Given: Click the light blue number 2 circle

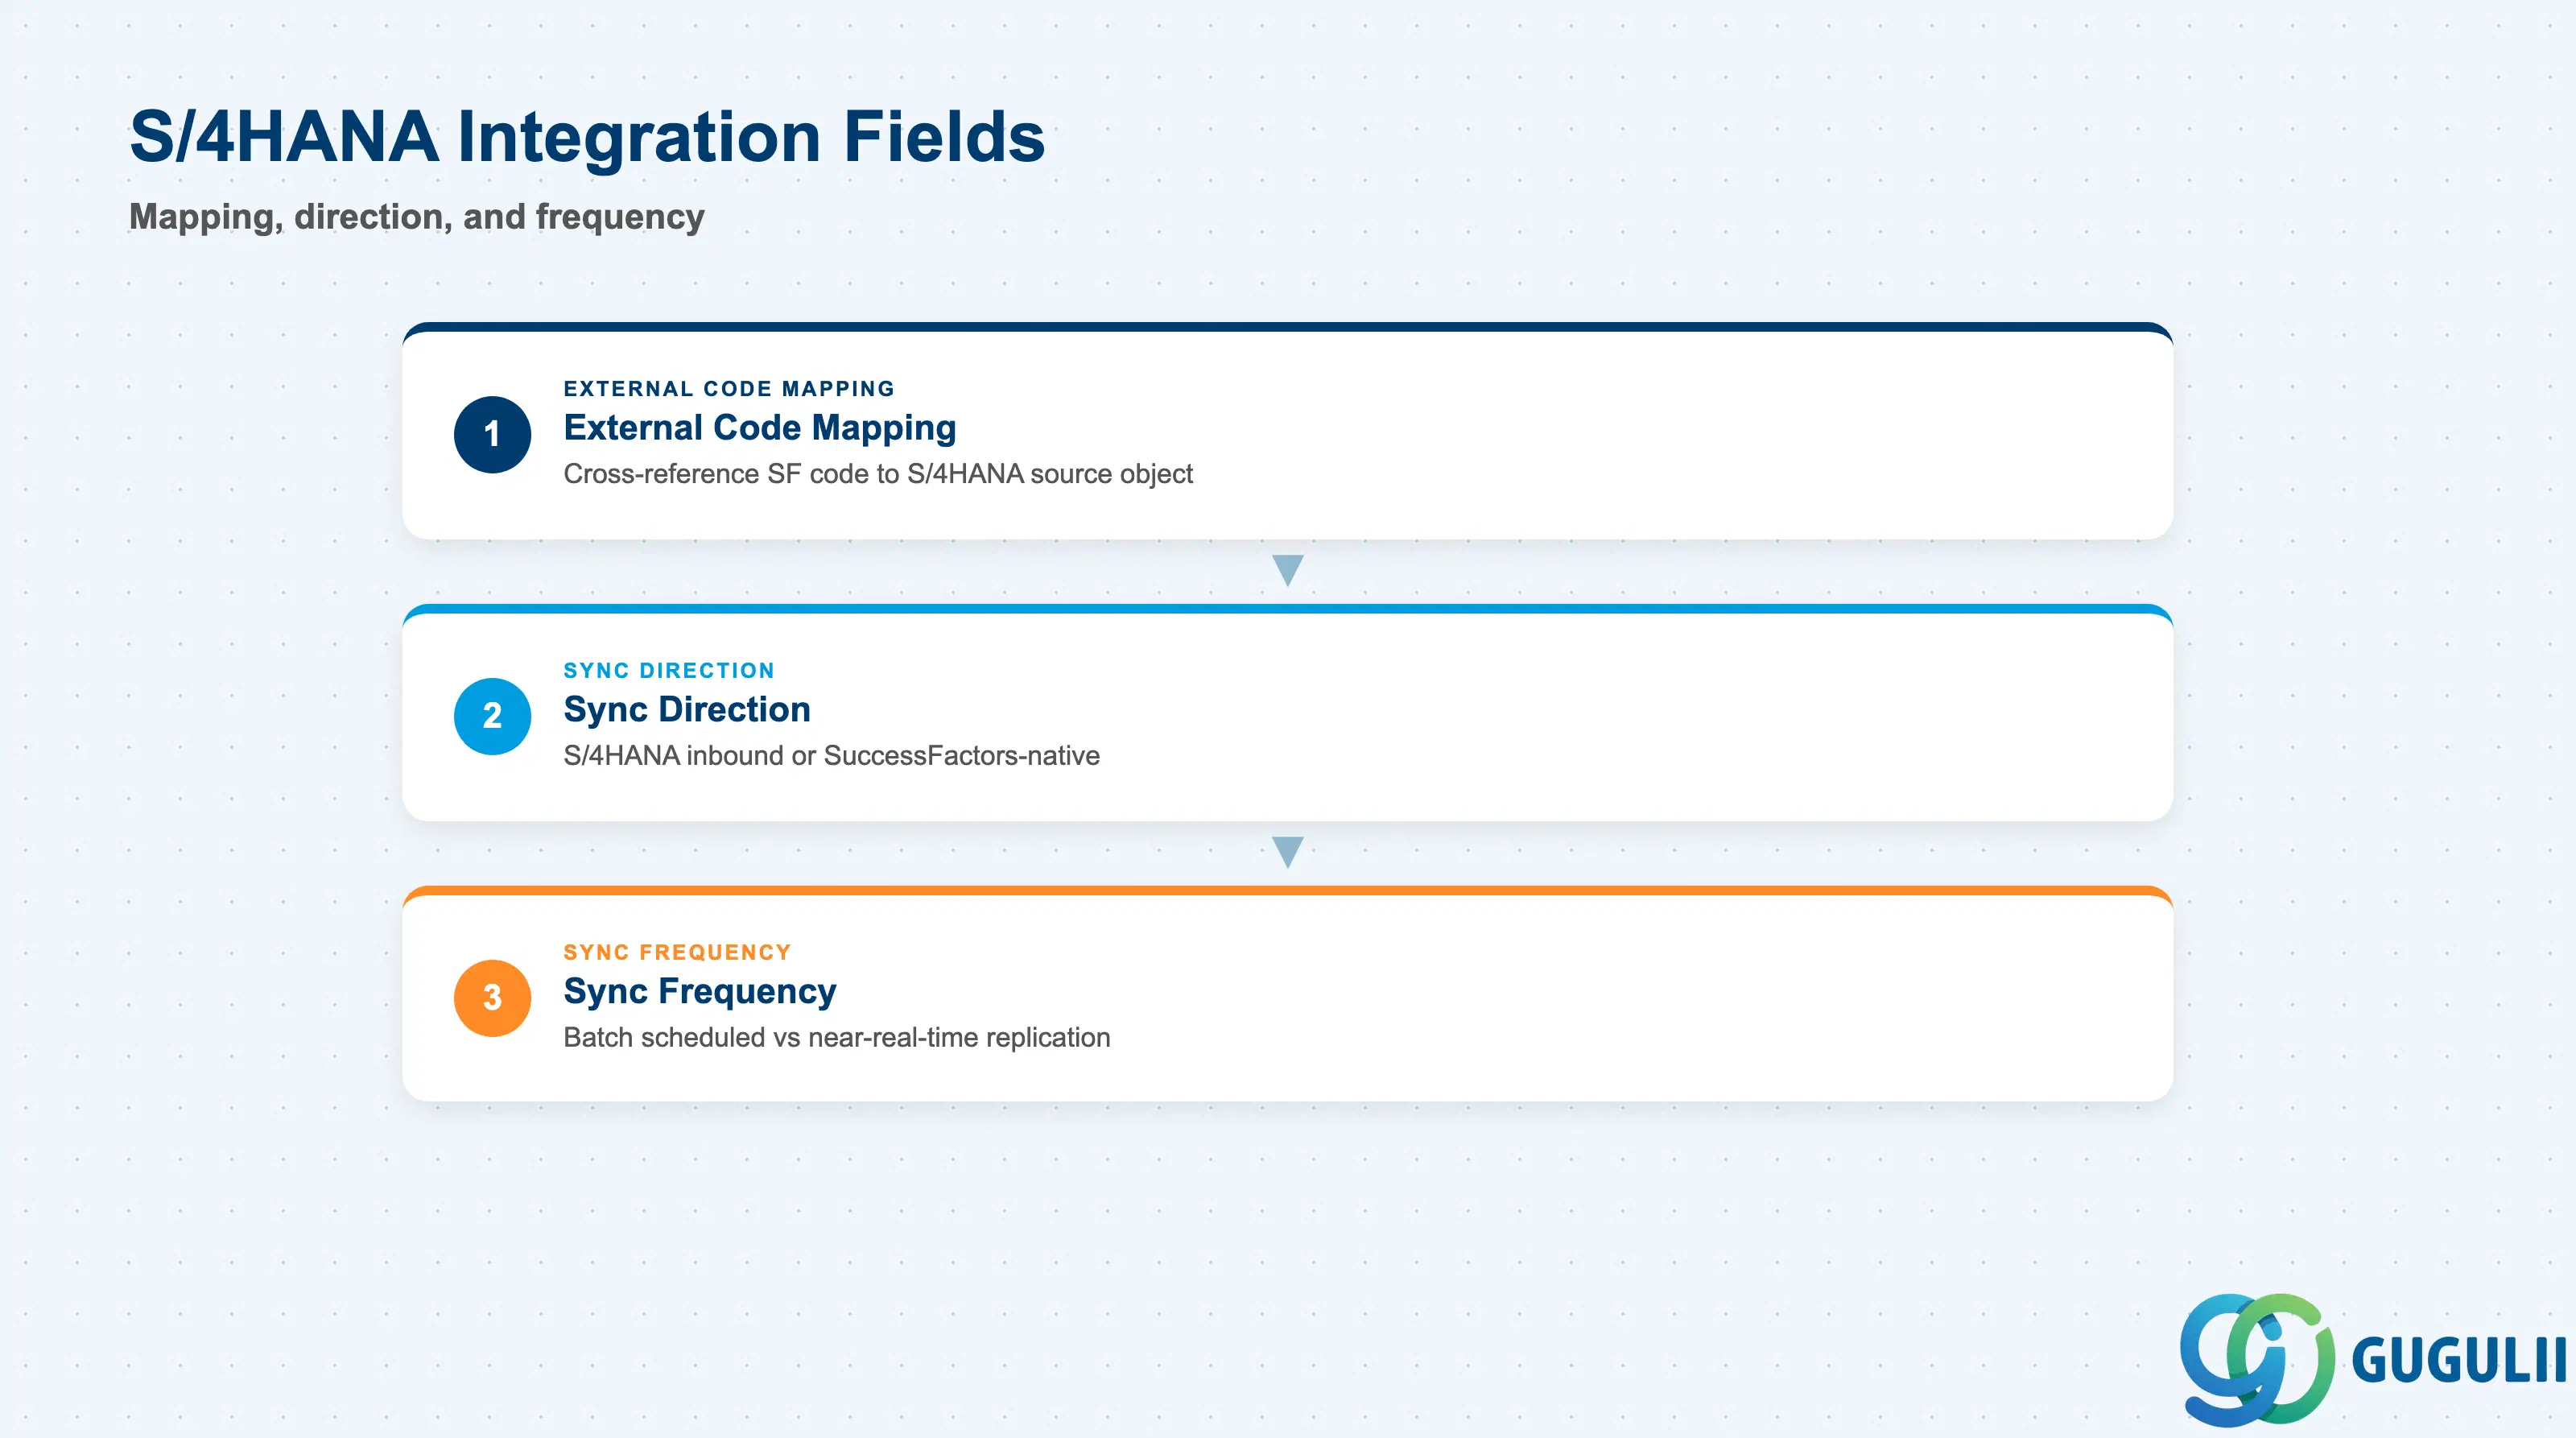Looking at the screenshot, I should click(492, 716).
